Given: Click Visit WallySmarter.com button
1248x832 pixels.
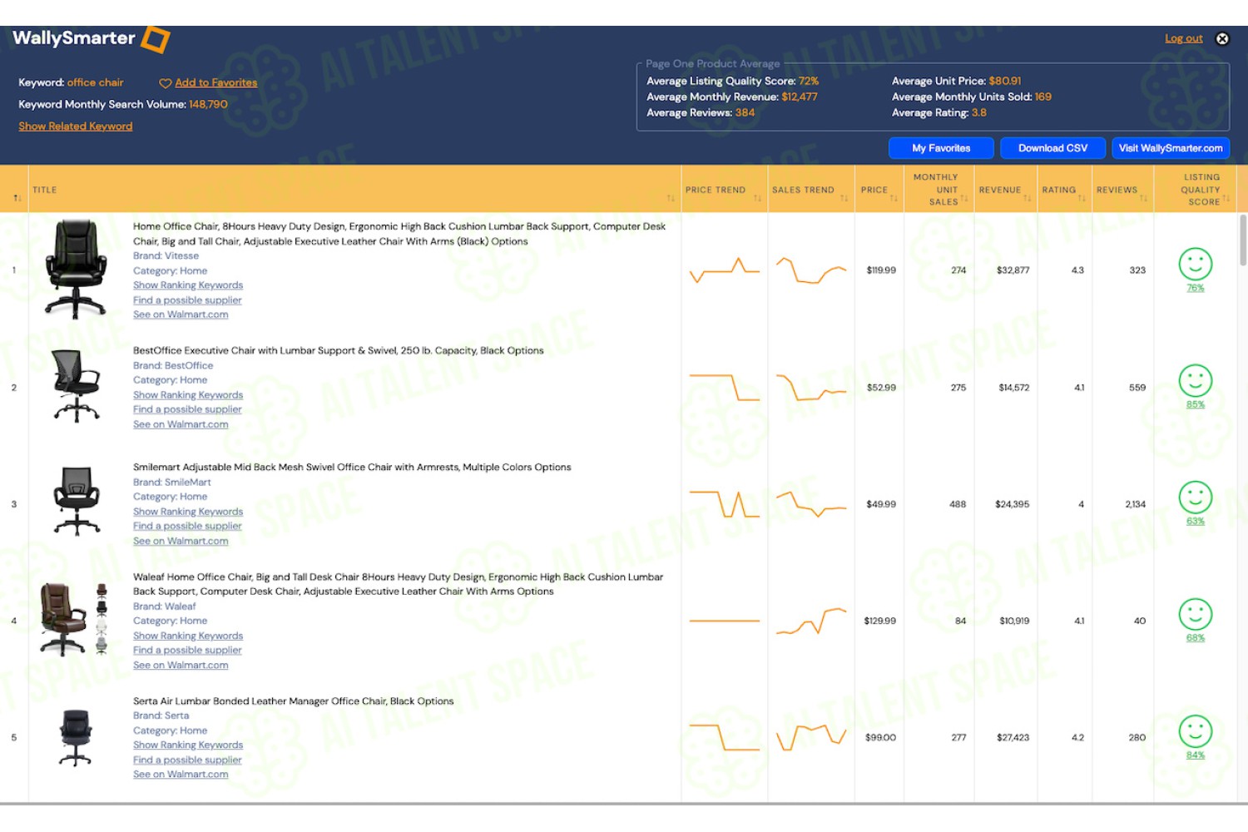Looking at the screenshot, I should 1171,148.
